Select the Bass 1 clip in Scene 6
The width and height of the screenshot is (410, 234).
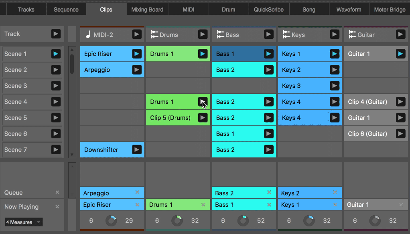pos(237,134)
